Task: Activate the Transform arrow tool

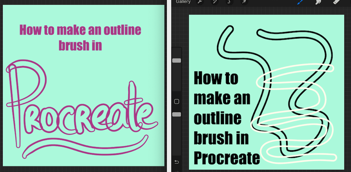Action: (244, 2)
